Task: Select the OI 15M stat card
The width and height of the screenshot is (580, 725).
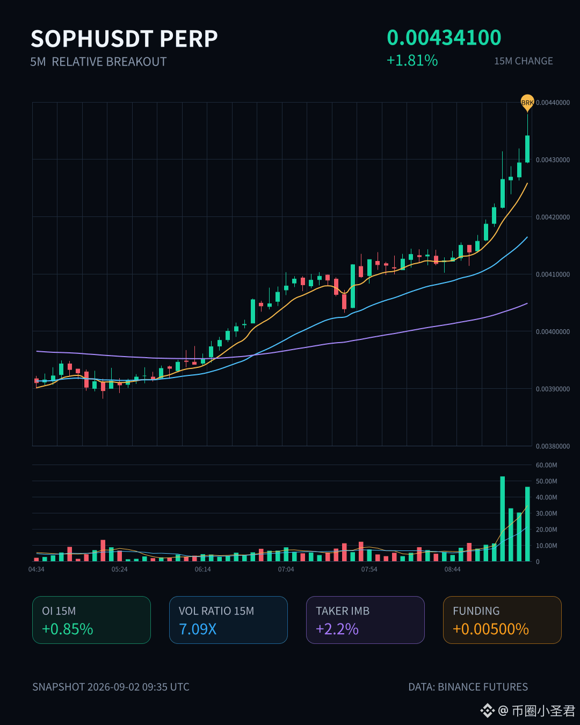Action: point(91,620)
